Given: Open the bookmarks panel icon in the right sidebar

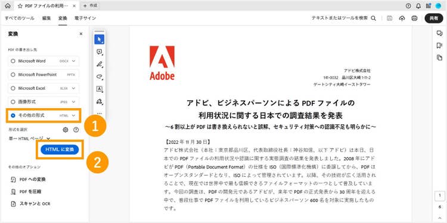Looking at the screenshot, I should (439, 46).
